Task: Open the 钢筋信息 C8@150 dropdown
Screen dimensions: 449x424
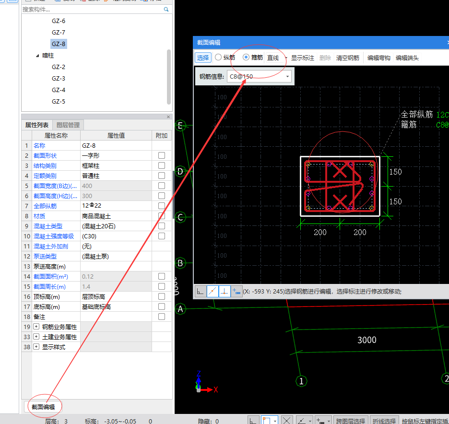Action: point(287,76)
